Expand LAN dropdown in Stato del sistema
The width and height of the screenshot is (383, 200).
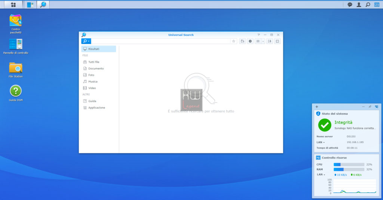[321, 142]
